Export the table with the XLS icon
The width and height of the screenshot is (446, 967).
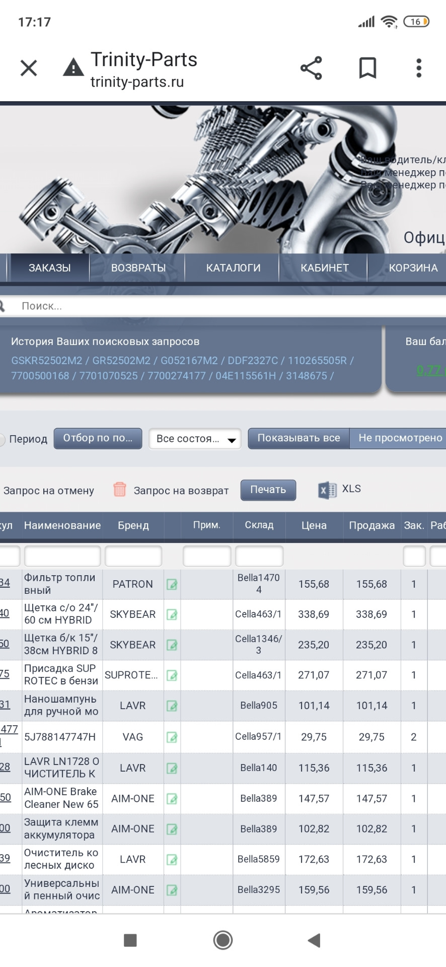tap(327, 490)
